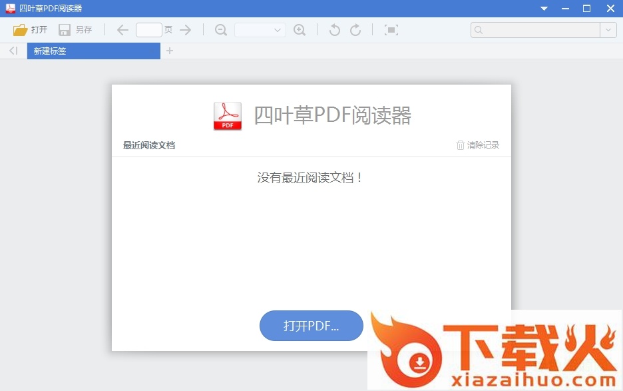This screenshot has height=391, width=623.
Task: Enter full screen mode icon
Action: tap(391, 30)
